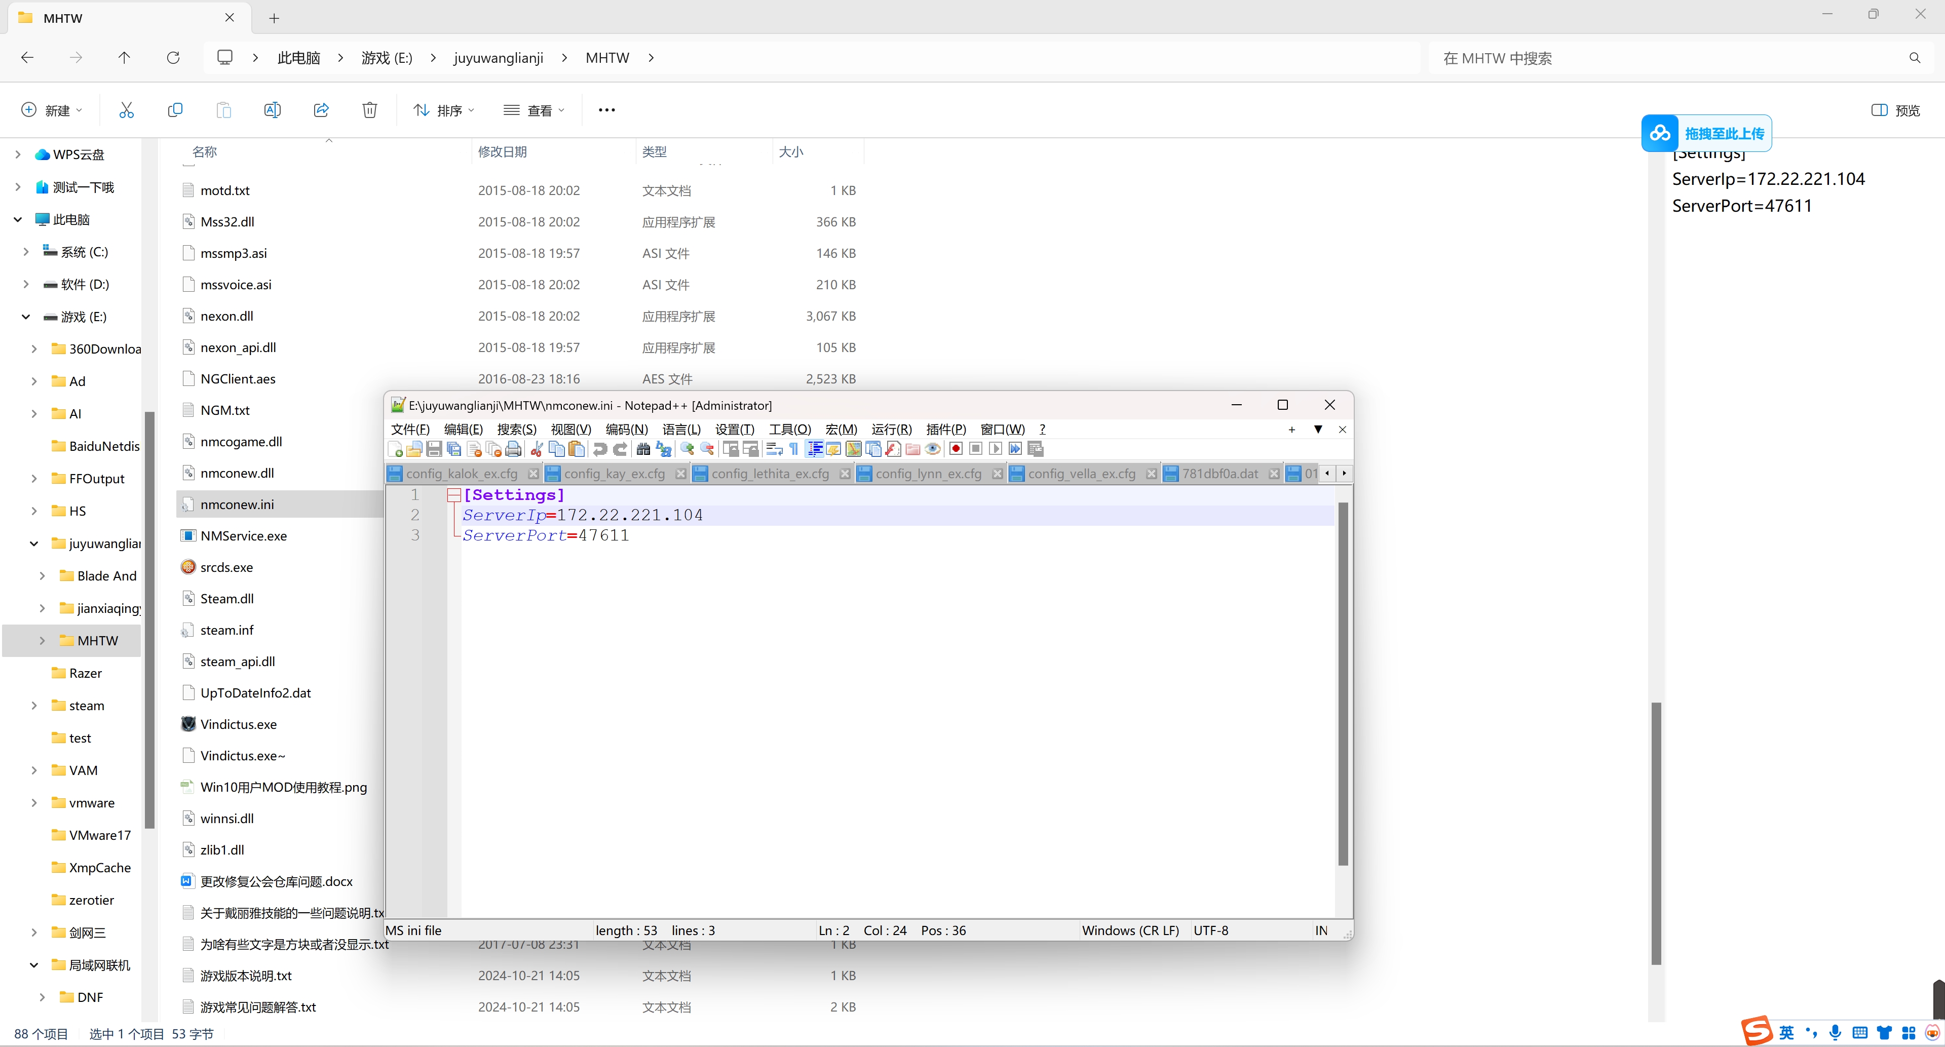The width and height of the screenshot is (1945, 1047).
Task: Click the Playback macro icon
Action: point(996,449)
